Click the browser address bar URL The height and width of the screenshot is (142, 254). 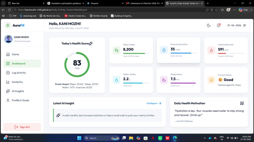[x=52, y=10]
